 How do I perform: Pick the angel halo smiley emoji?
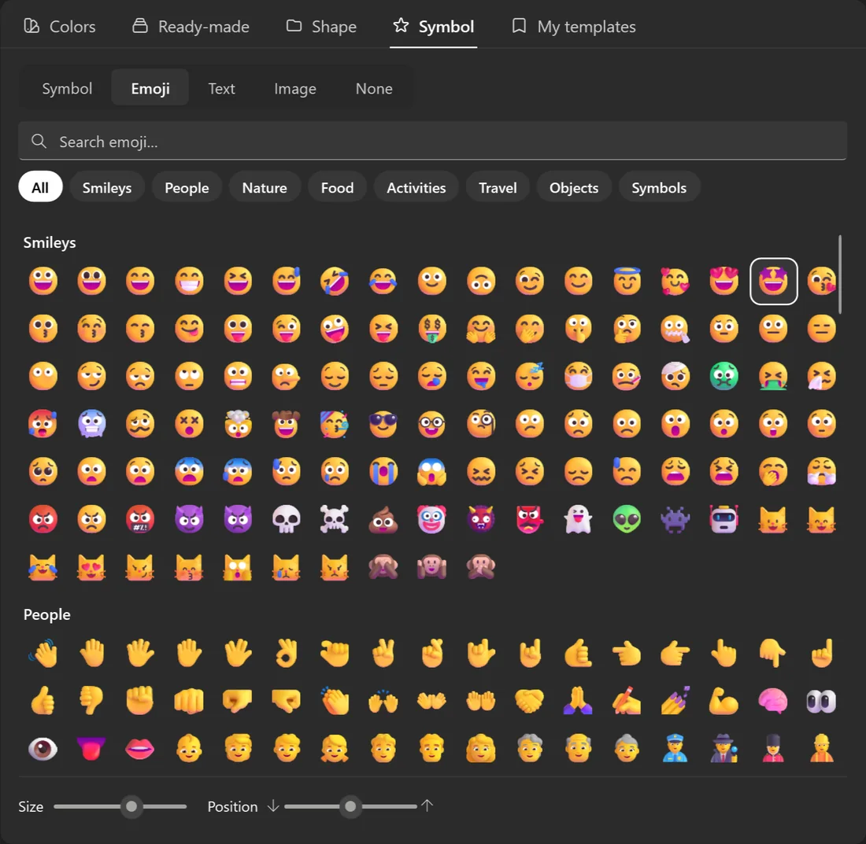tap(627, 281)
